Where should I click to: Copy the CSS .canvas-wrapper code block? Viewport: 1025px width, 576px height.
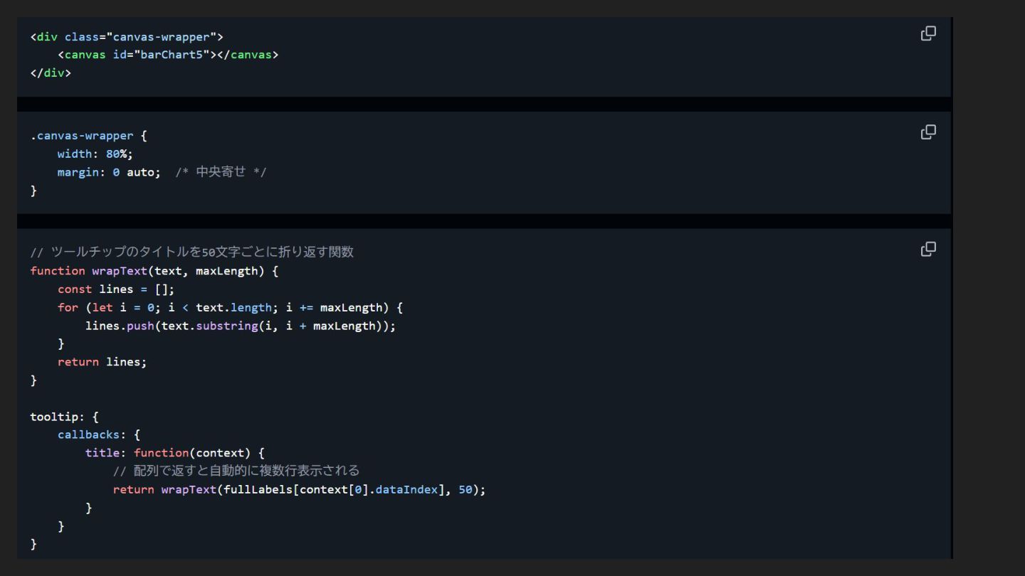[928, 132]
